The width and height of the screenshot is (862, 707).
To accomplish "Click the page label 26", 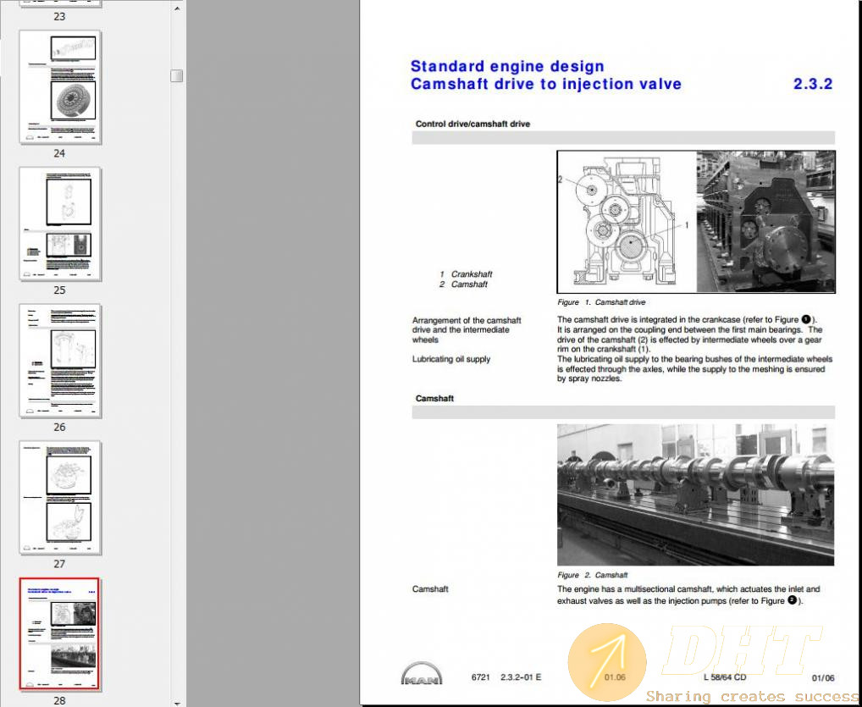I will pyautogui.click(x=59, y=428).
